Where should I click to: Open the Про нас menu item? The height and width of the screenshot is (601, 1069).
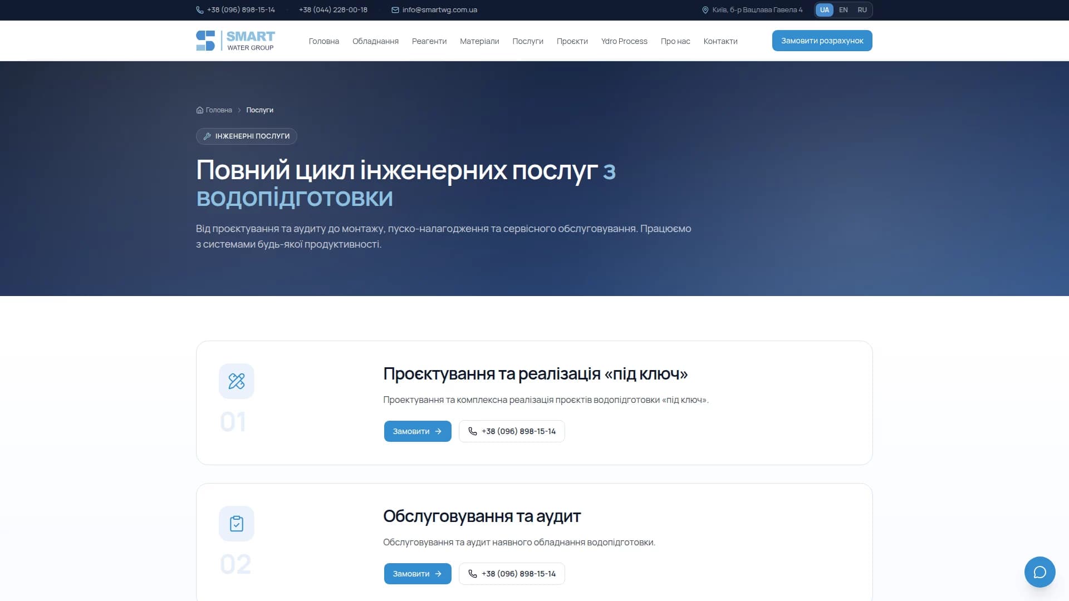coord(675,41)
